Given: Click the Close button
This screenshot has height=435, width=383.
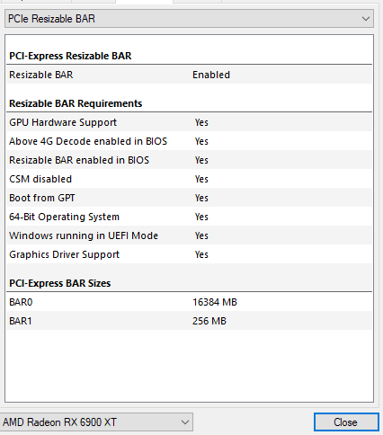Looking at the screenshot, I should [x=346, y=422].
